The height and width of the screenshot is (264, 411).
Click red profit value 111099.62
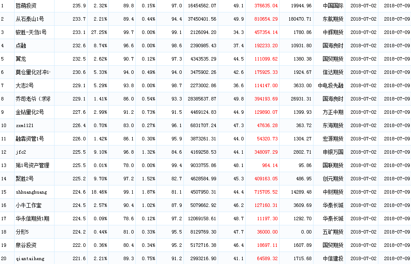pyautogui.click(x=266, y=59)
